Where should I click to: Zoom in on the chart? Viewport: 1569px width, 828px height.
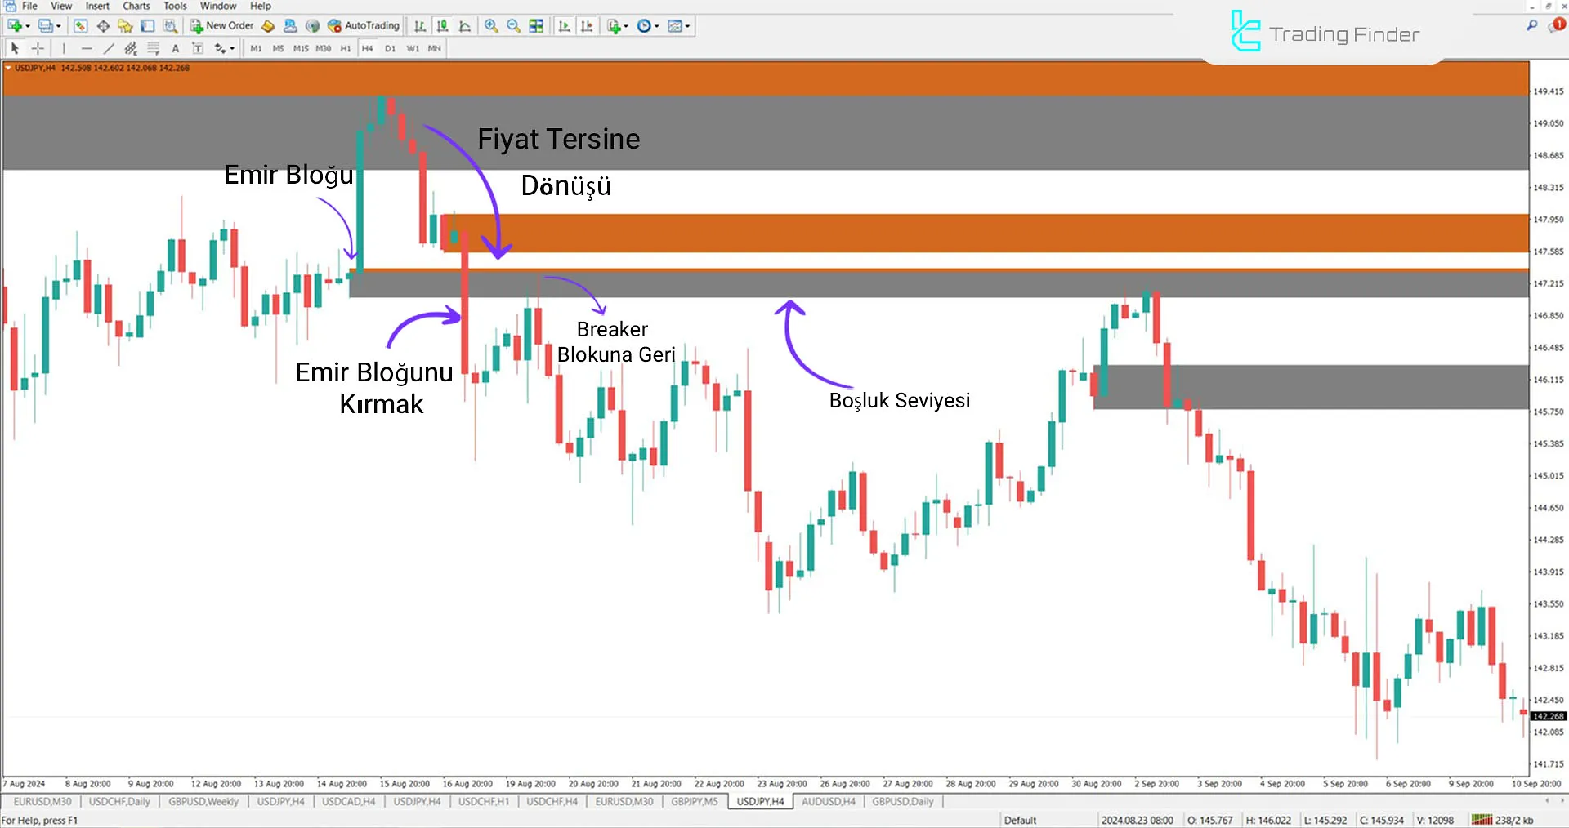[491, 26]
